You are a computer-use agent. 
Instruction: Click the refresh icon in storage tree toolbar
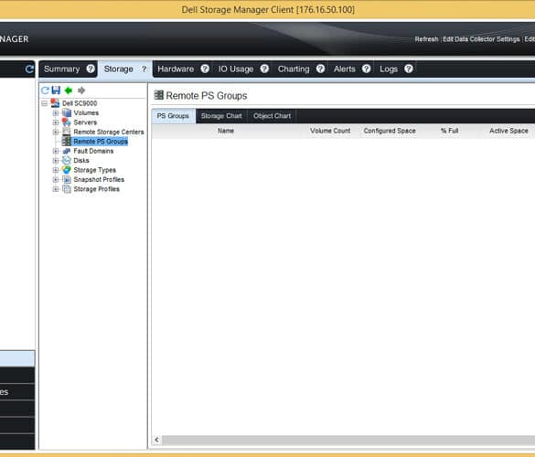point(45,90)
